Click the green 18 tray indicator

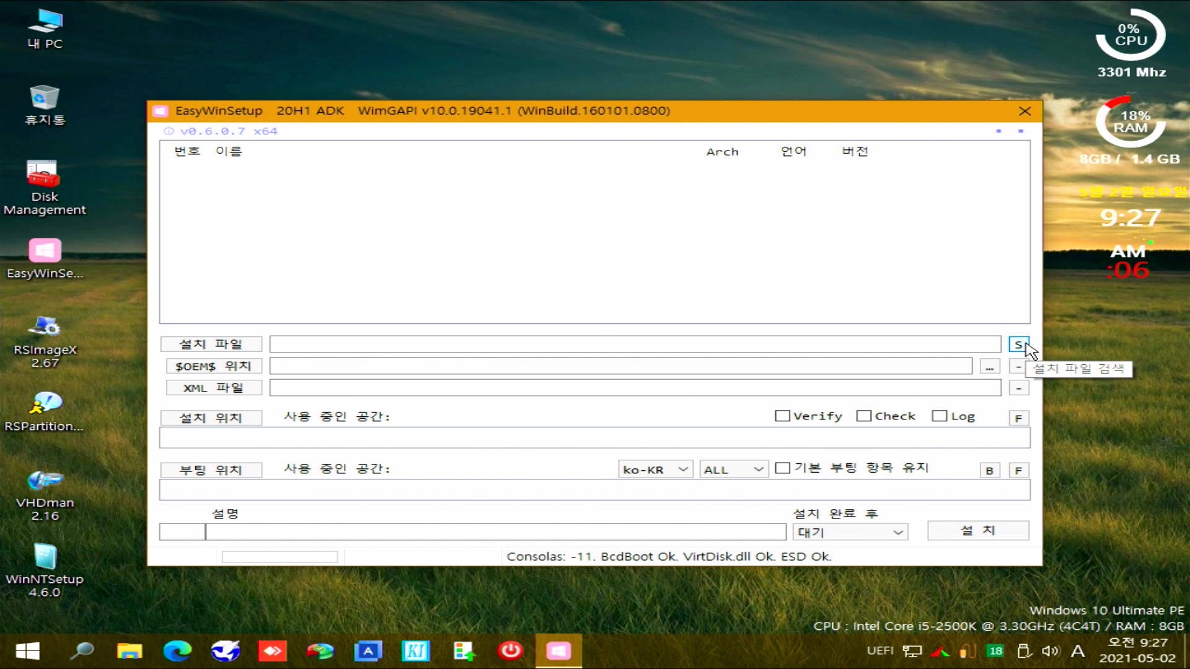(x=995, y=651)
